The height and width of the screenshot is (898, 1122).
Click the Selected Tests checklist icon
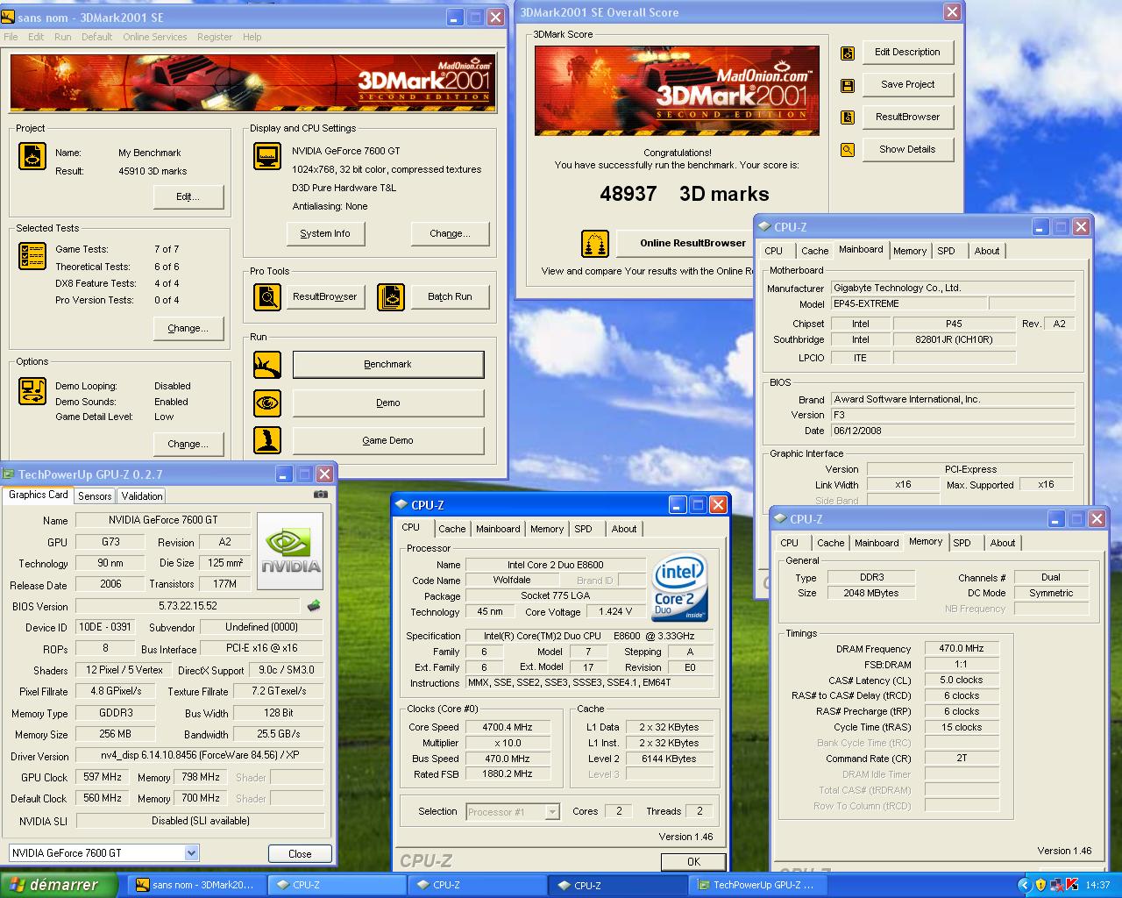[32, 256]
